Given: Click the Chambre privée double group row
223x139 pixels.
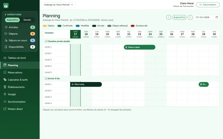Looking at the screenshot, I should tap(131, 41).
